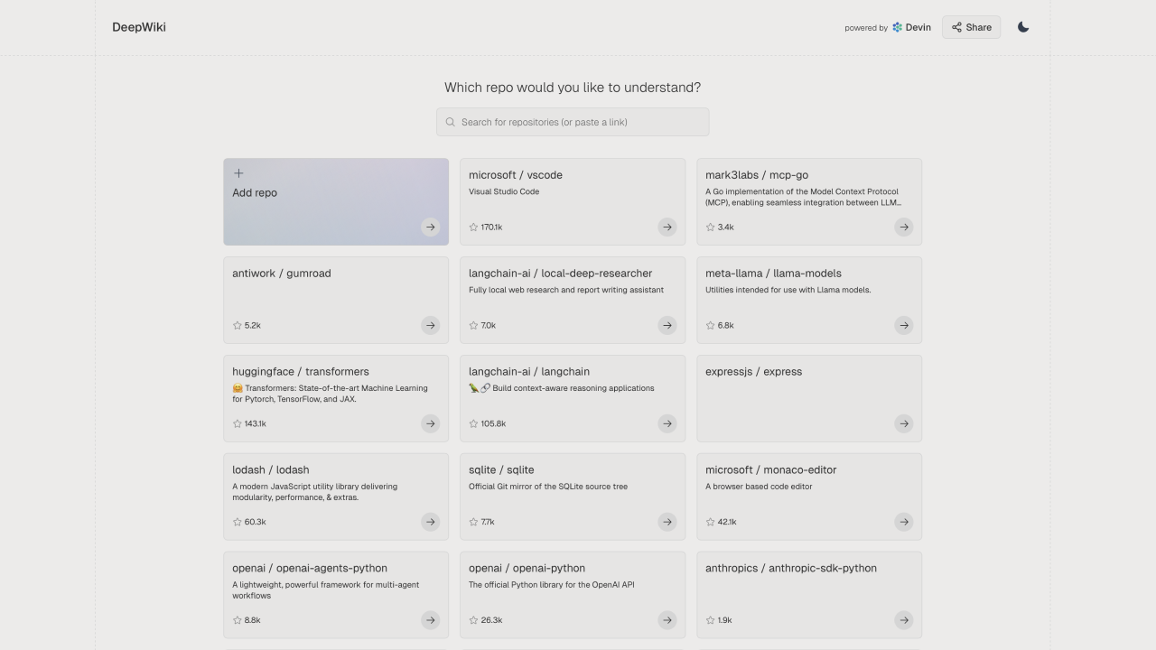Click arrow on anthropics / anthropic-sdk-python card
Image resolution: width=1156 pixels, height=650 pixels.
(904, 621)
